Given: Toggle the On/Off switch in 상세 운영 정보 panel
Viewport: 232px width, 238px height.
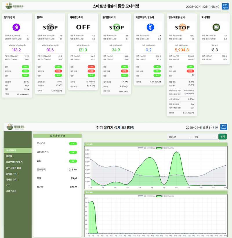Looking at the screenshot, I should (73, 143).
